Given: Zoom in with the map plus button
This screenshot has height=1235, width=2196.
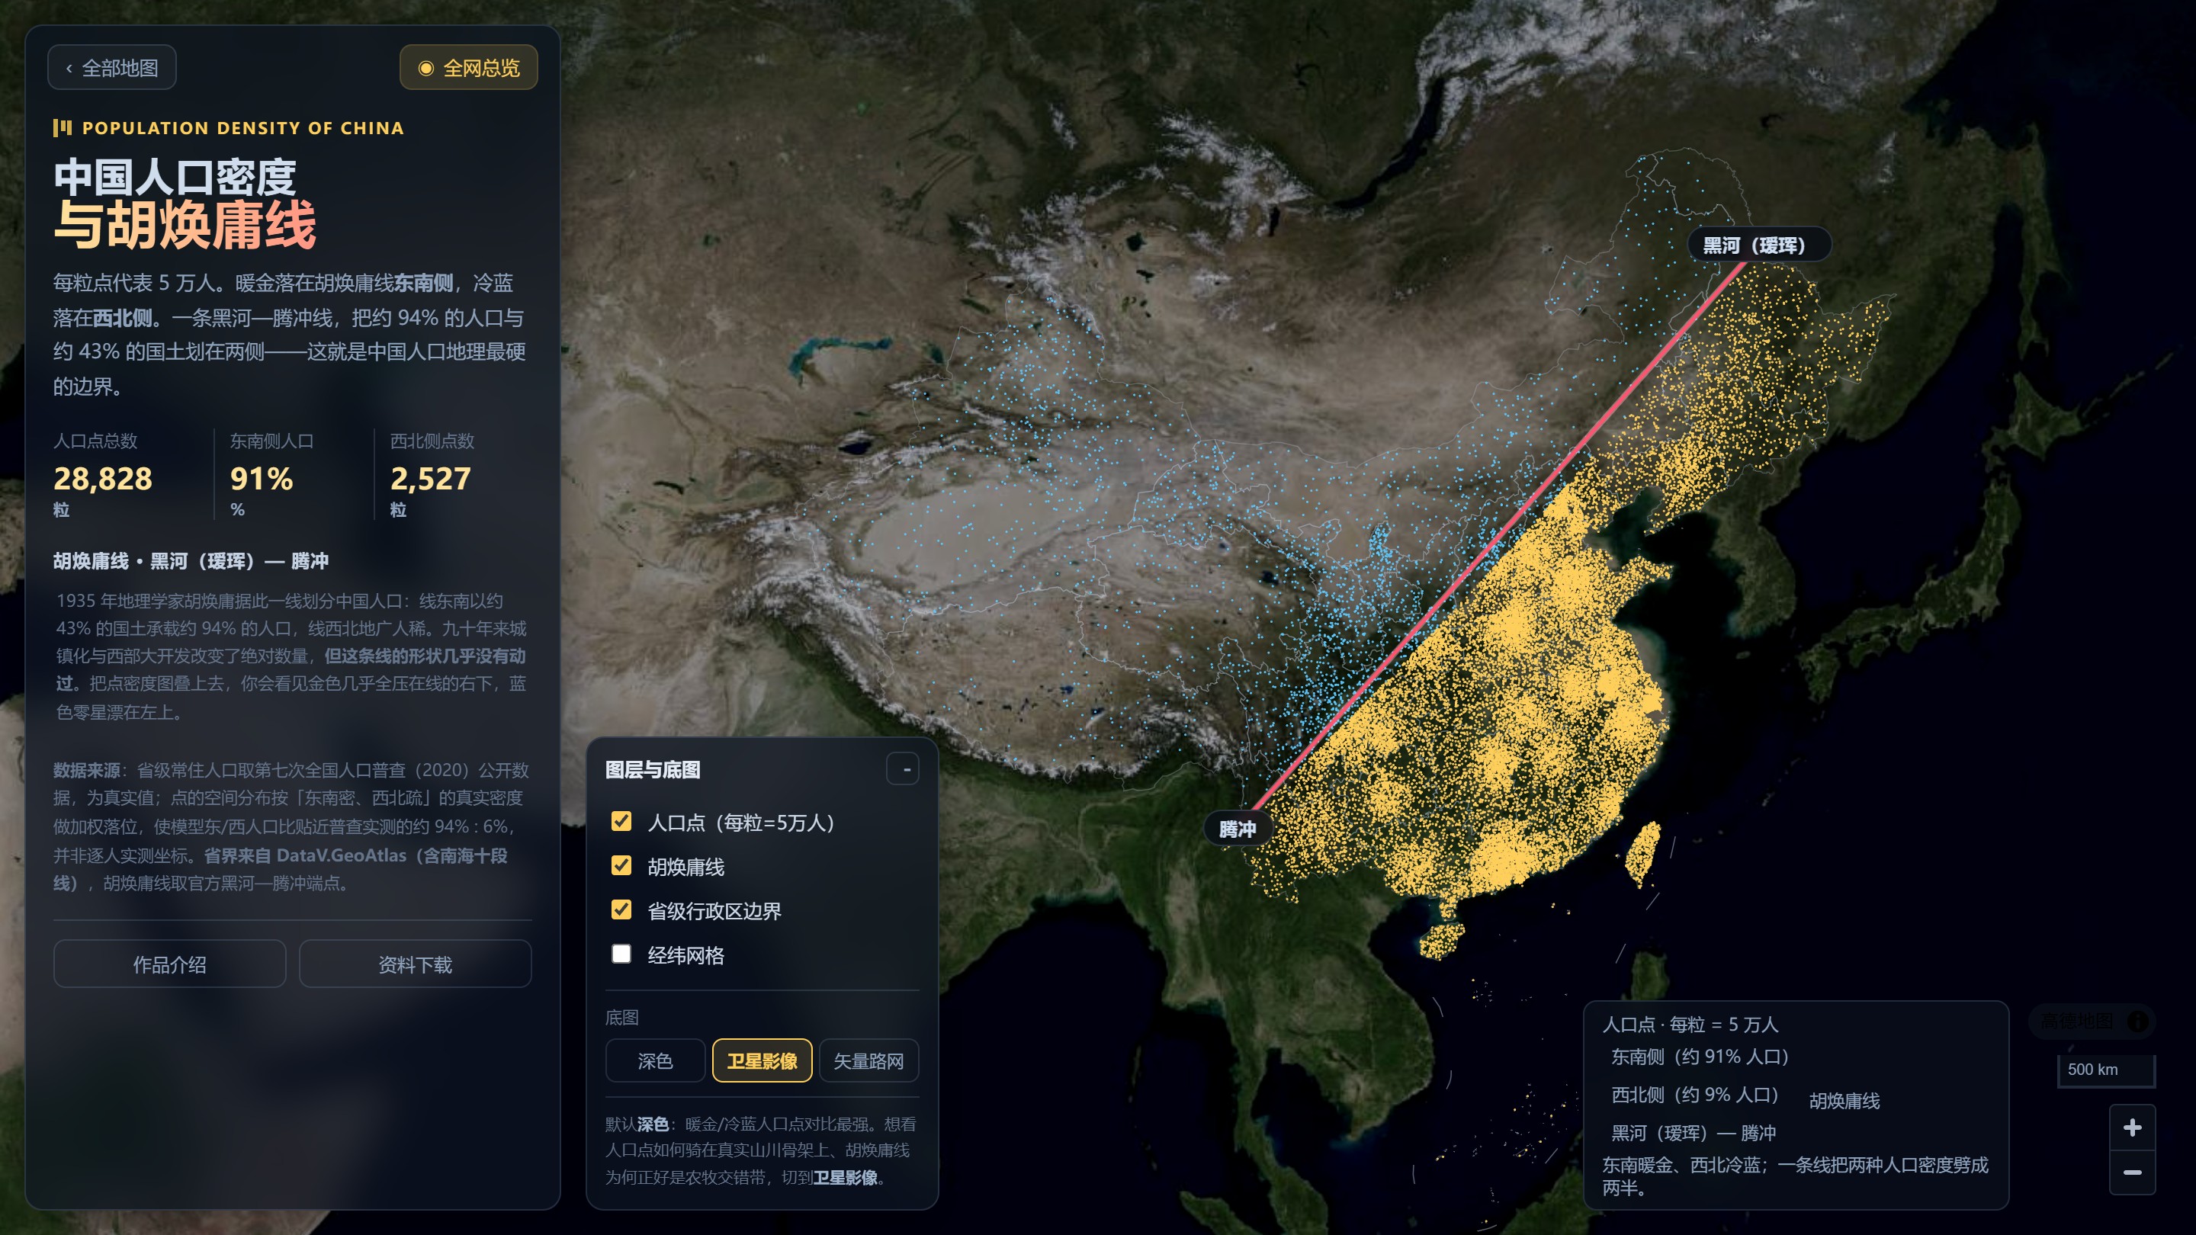Looking at the screenshot, I should click(2132, 1128).
